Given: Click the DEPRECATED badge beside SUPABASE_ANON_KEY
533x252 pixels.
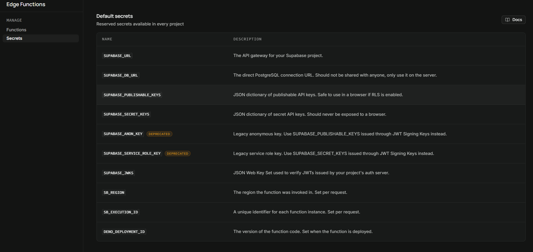Looking at the screenshot, I should [159, 134].
